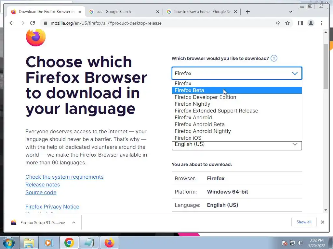Click the help question mark icon

click(x=274, y=58)
